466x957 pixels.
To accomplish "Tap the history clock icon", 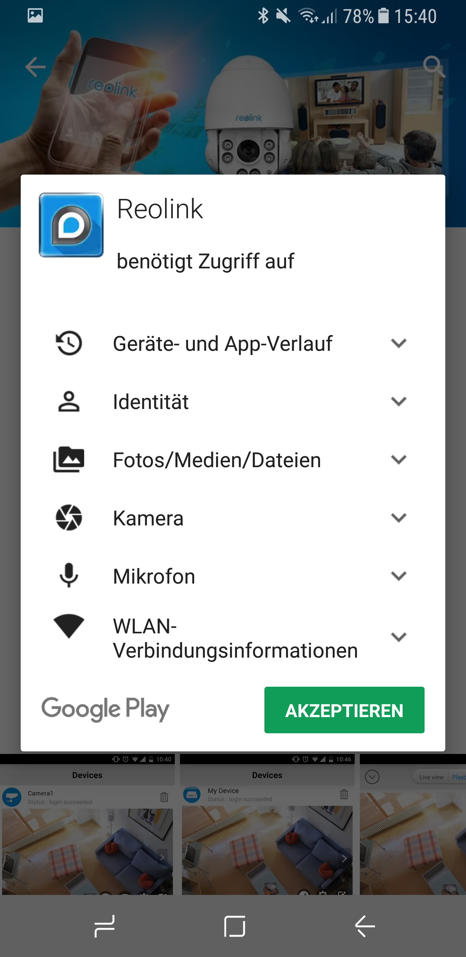I will click(69, 343).
